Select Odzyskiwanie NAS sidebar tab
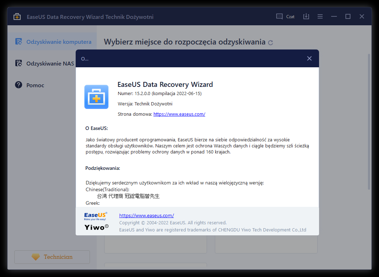The width and height of the screenshot is (379, 277). tap(41, 63)
